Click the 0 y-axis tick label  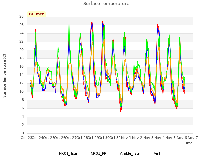pyautogui.click(x=23, y=133)
